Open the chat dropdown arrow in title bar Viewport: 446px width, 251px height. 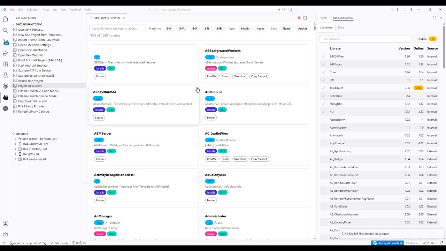click(296, 9)
